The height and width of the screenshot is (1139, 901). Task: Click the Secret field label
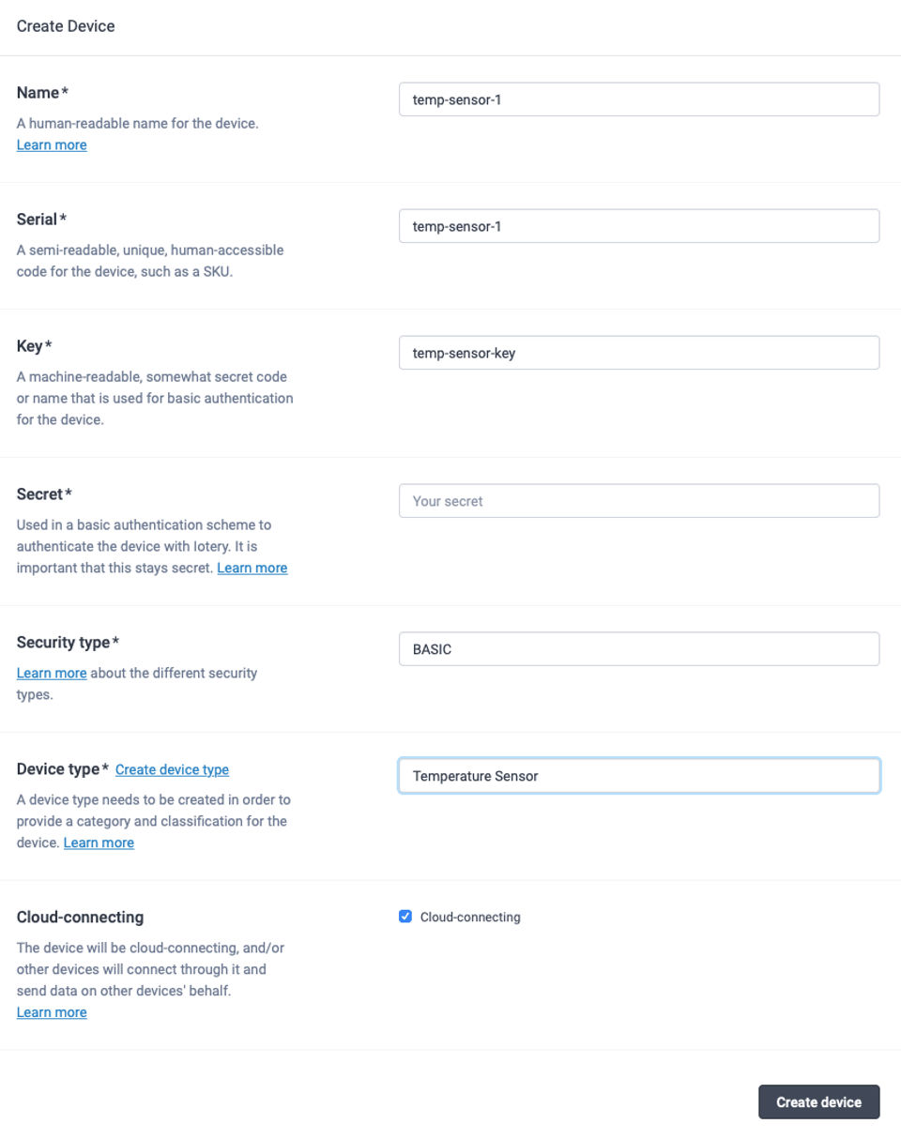(39, 494)
